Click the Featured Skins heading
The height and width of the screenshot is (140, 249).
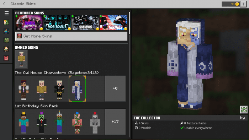(x=30, y=13)
